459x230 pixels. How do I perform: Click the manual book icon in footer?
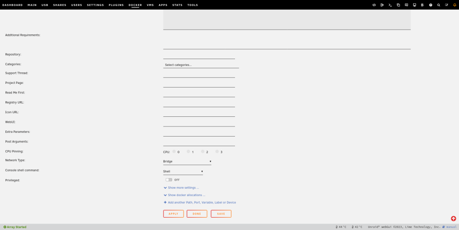[x=443, y=227]
